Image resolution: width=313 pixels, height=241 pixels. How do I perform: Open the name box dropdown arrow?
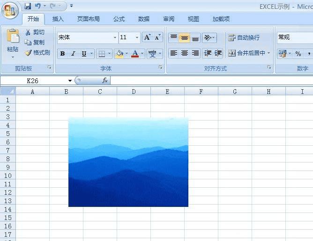tap(70, 81)
